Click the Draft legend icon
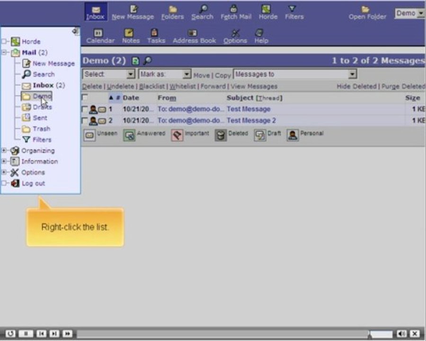The width and height of the screenshot is (426, 341). 260,135
